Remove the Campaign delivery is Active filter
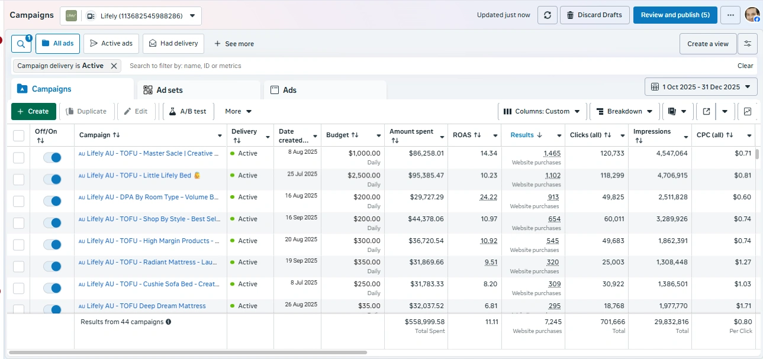Image resolution: width=763 pixels, height=359 pixels. (114, 66)
